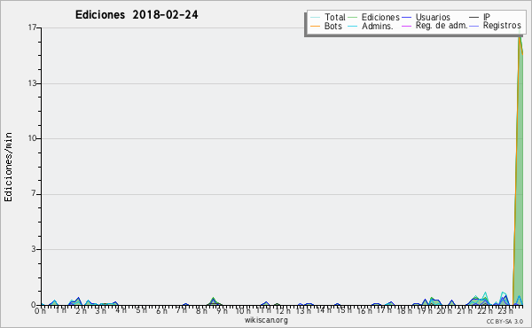532x328 pixels.
Task: Click the y-axis value 13
Action: (32, 83)
